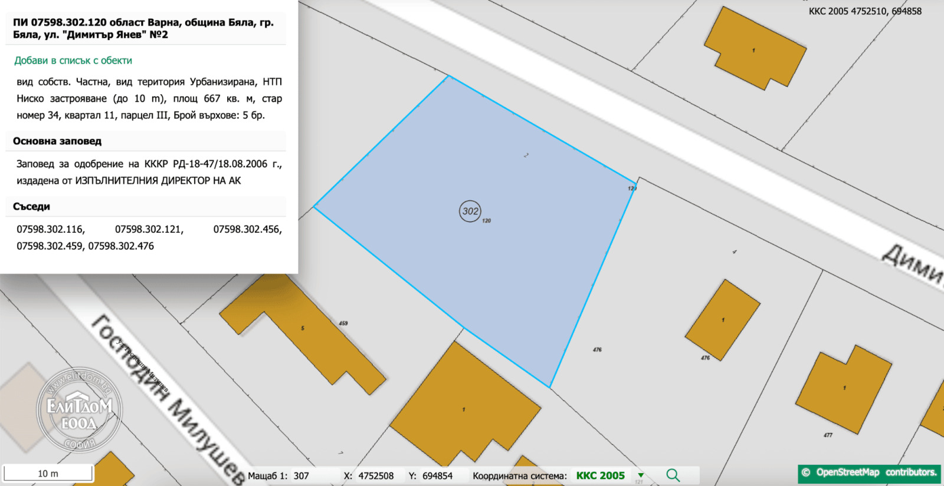The width and height of the screenshot is (944, 486).
Task: Click the ЕлитДом watermark logo
Action: (x=79, y=410)
